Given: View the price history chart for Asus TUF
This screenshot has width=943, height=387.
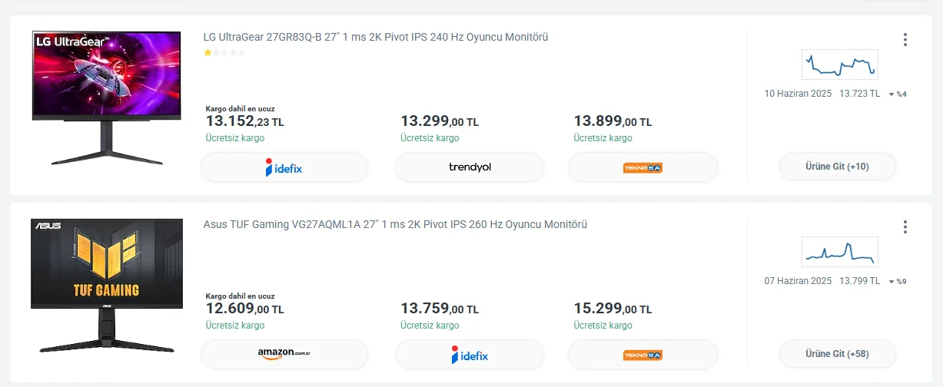Looking at the screenshot, I should point(839,252).
